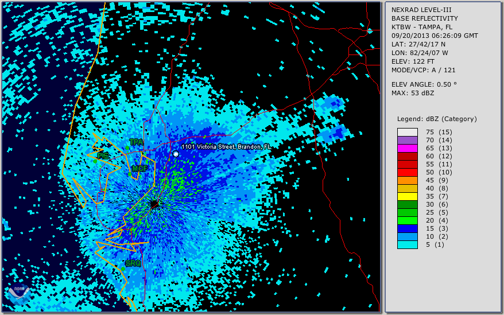Select the 15 dBZ dark blue swatch
The image size is (504, 315).
point(408,228)
